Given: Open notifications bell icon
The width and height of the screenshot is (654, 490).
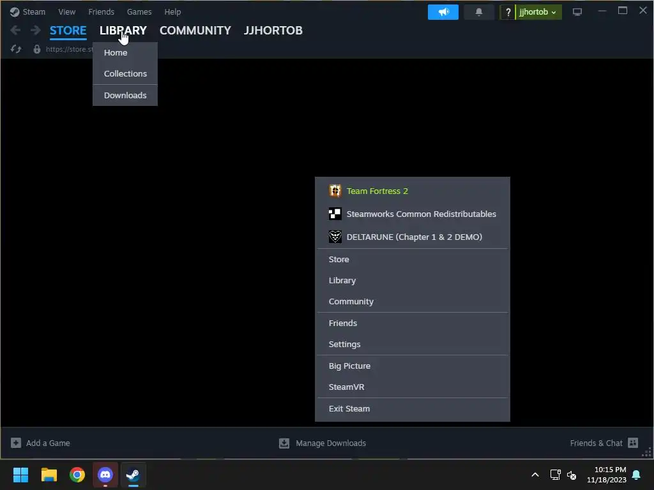Looking at the screenshot, I should [479, 12].
